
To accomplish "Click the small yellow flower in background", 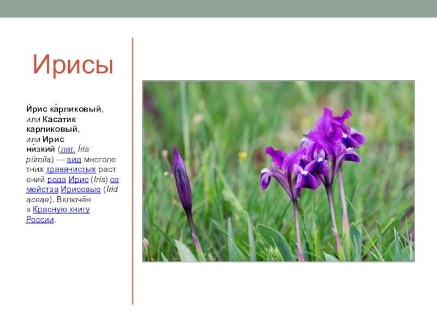I will (x=243, y=156).
